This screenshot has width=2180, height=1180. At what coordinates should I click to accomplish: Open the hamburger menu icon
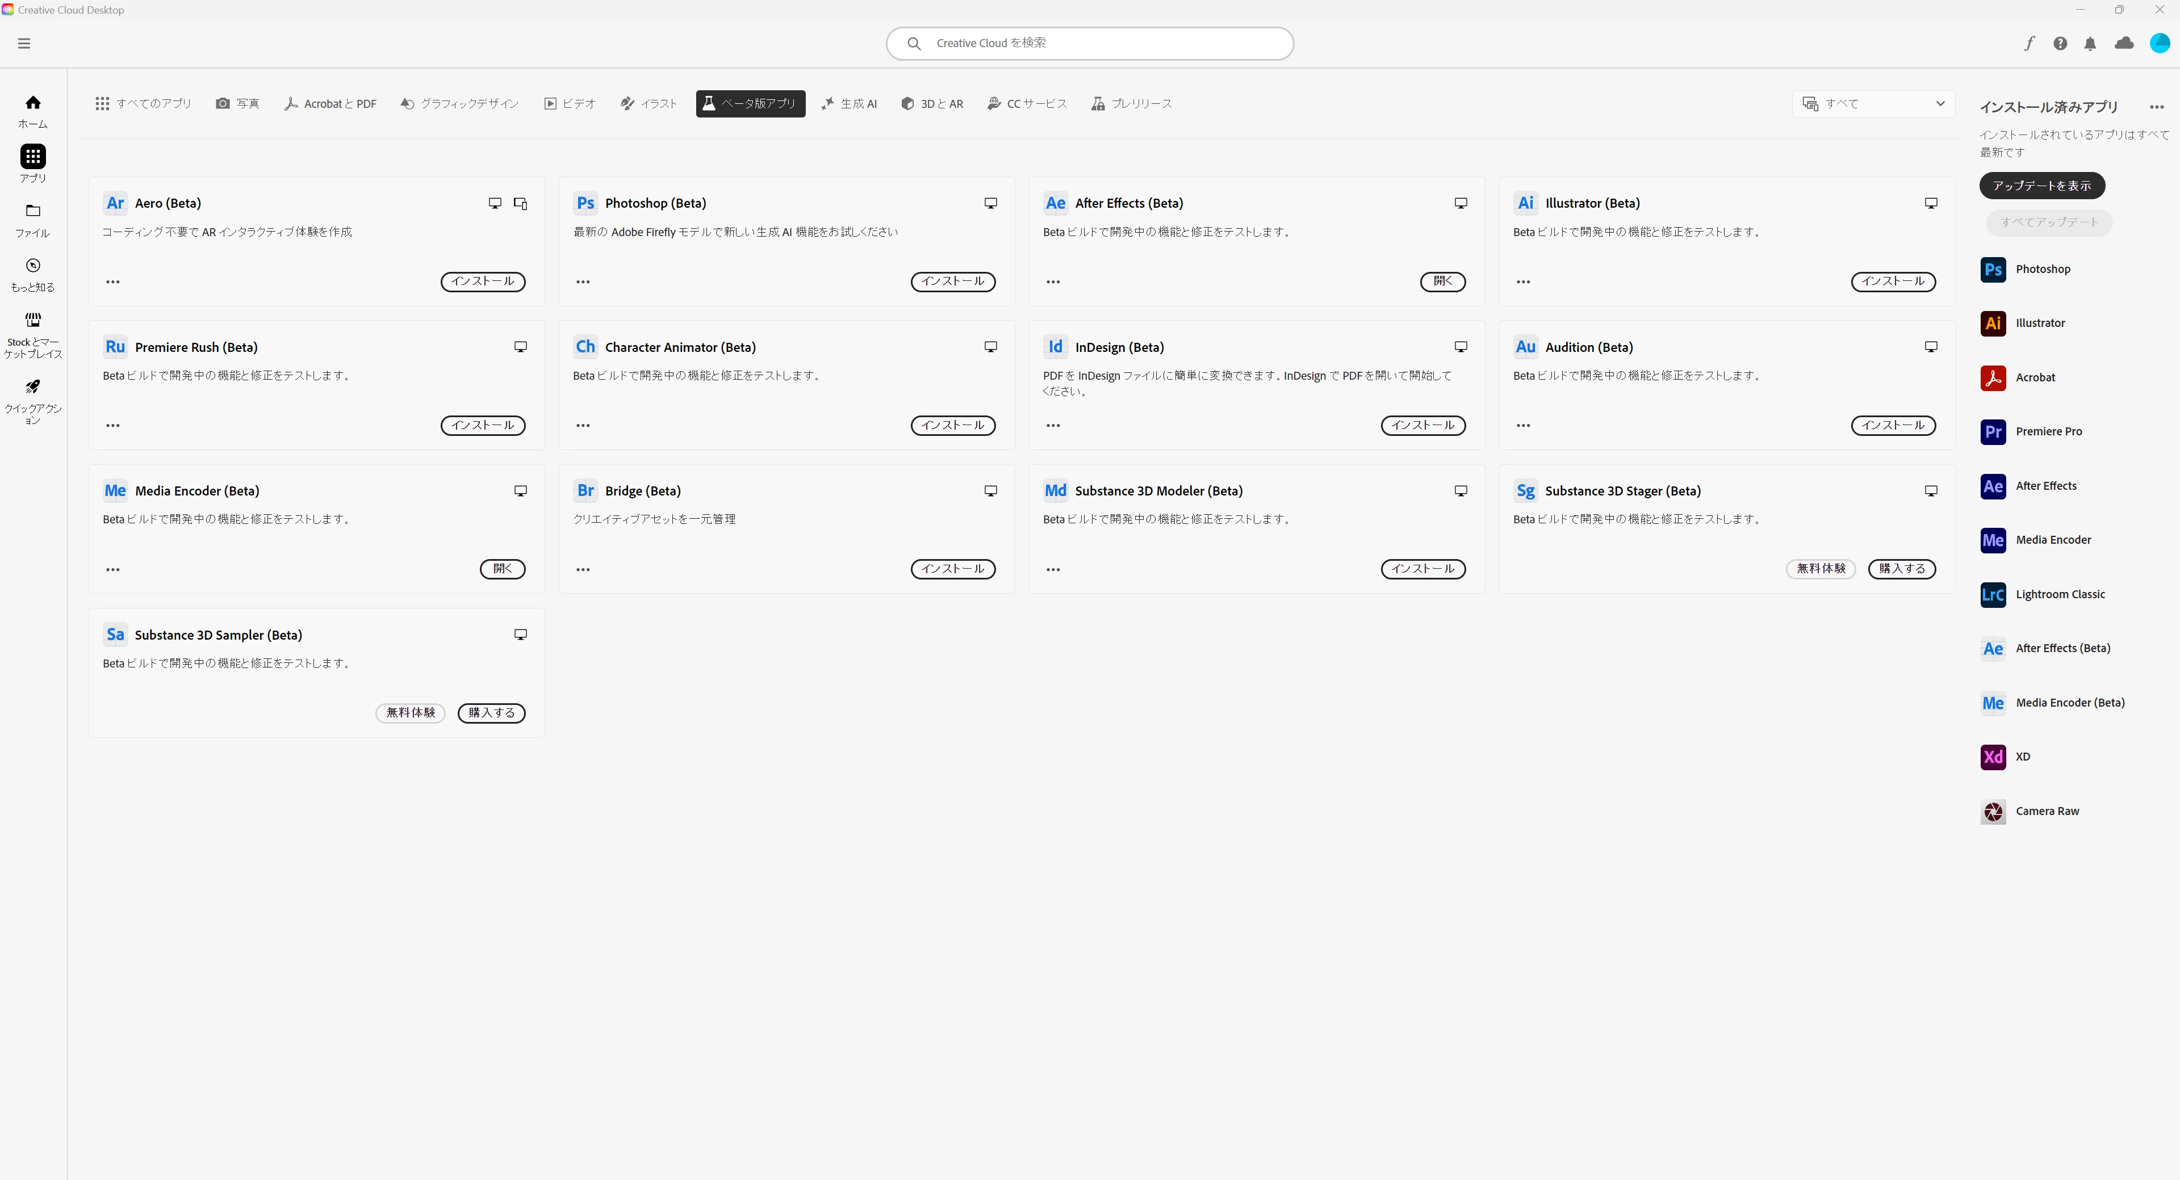[24, 43]
